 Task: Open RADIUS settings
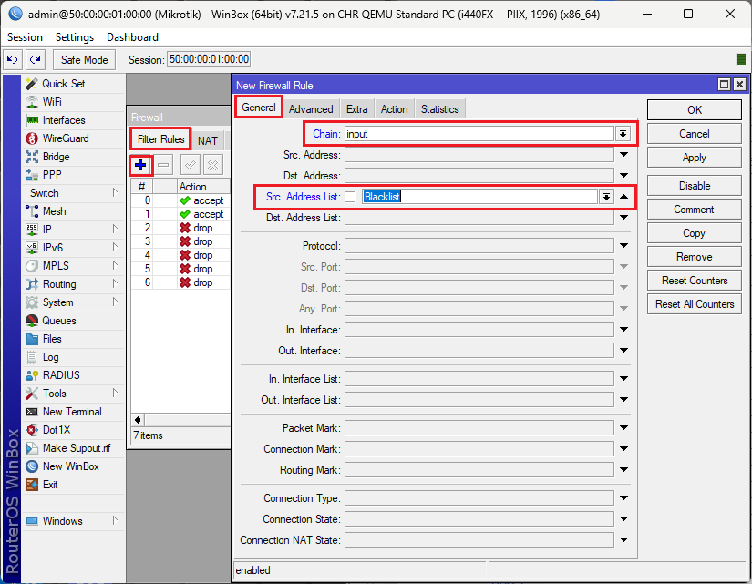coord(61,375)
